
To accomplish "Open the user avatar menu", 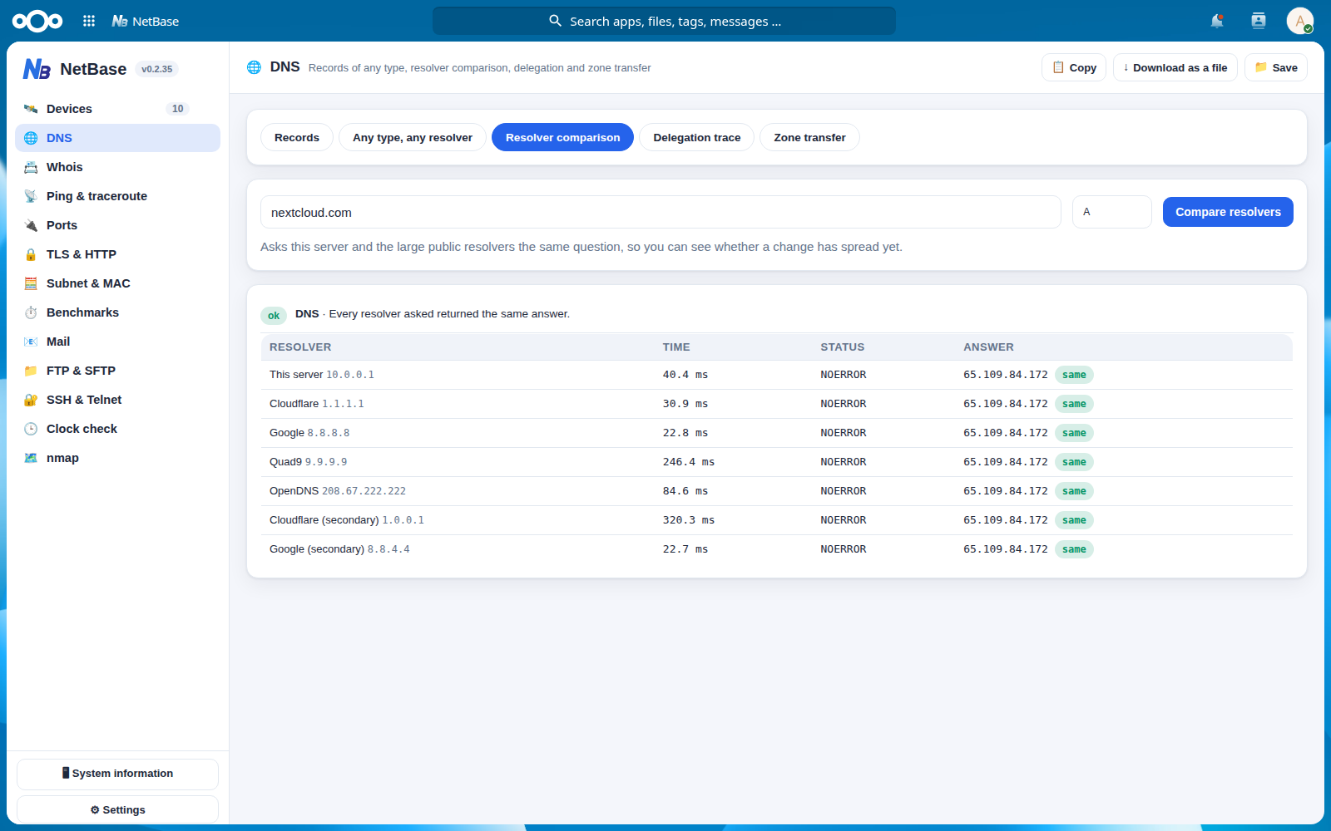I will coord(1299,21).
